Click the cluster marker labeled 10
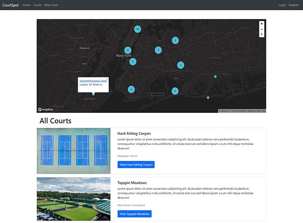303x223 pixels. pyautogui.click(x=138, y=29)
